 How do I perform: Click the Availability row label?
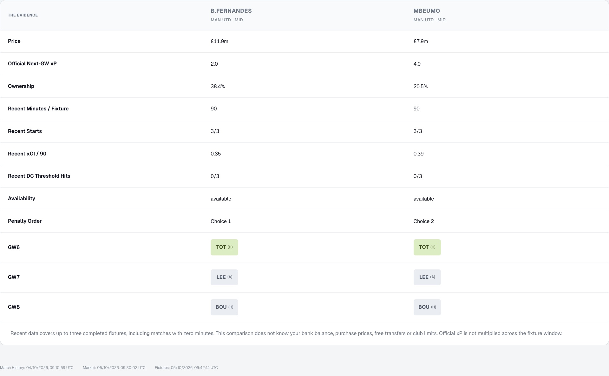22,199
